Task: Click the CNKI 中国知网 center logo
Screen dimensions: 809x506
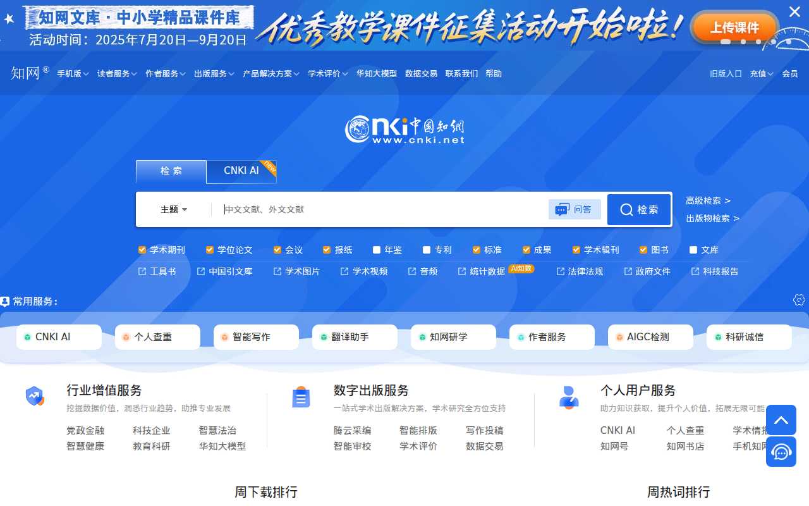Action: [x=404, y=129]
